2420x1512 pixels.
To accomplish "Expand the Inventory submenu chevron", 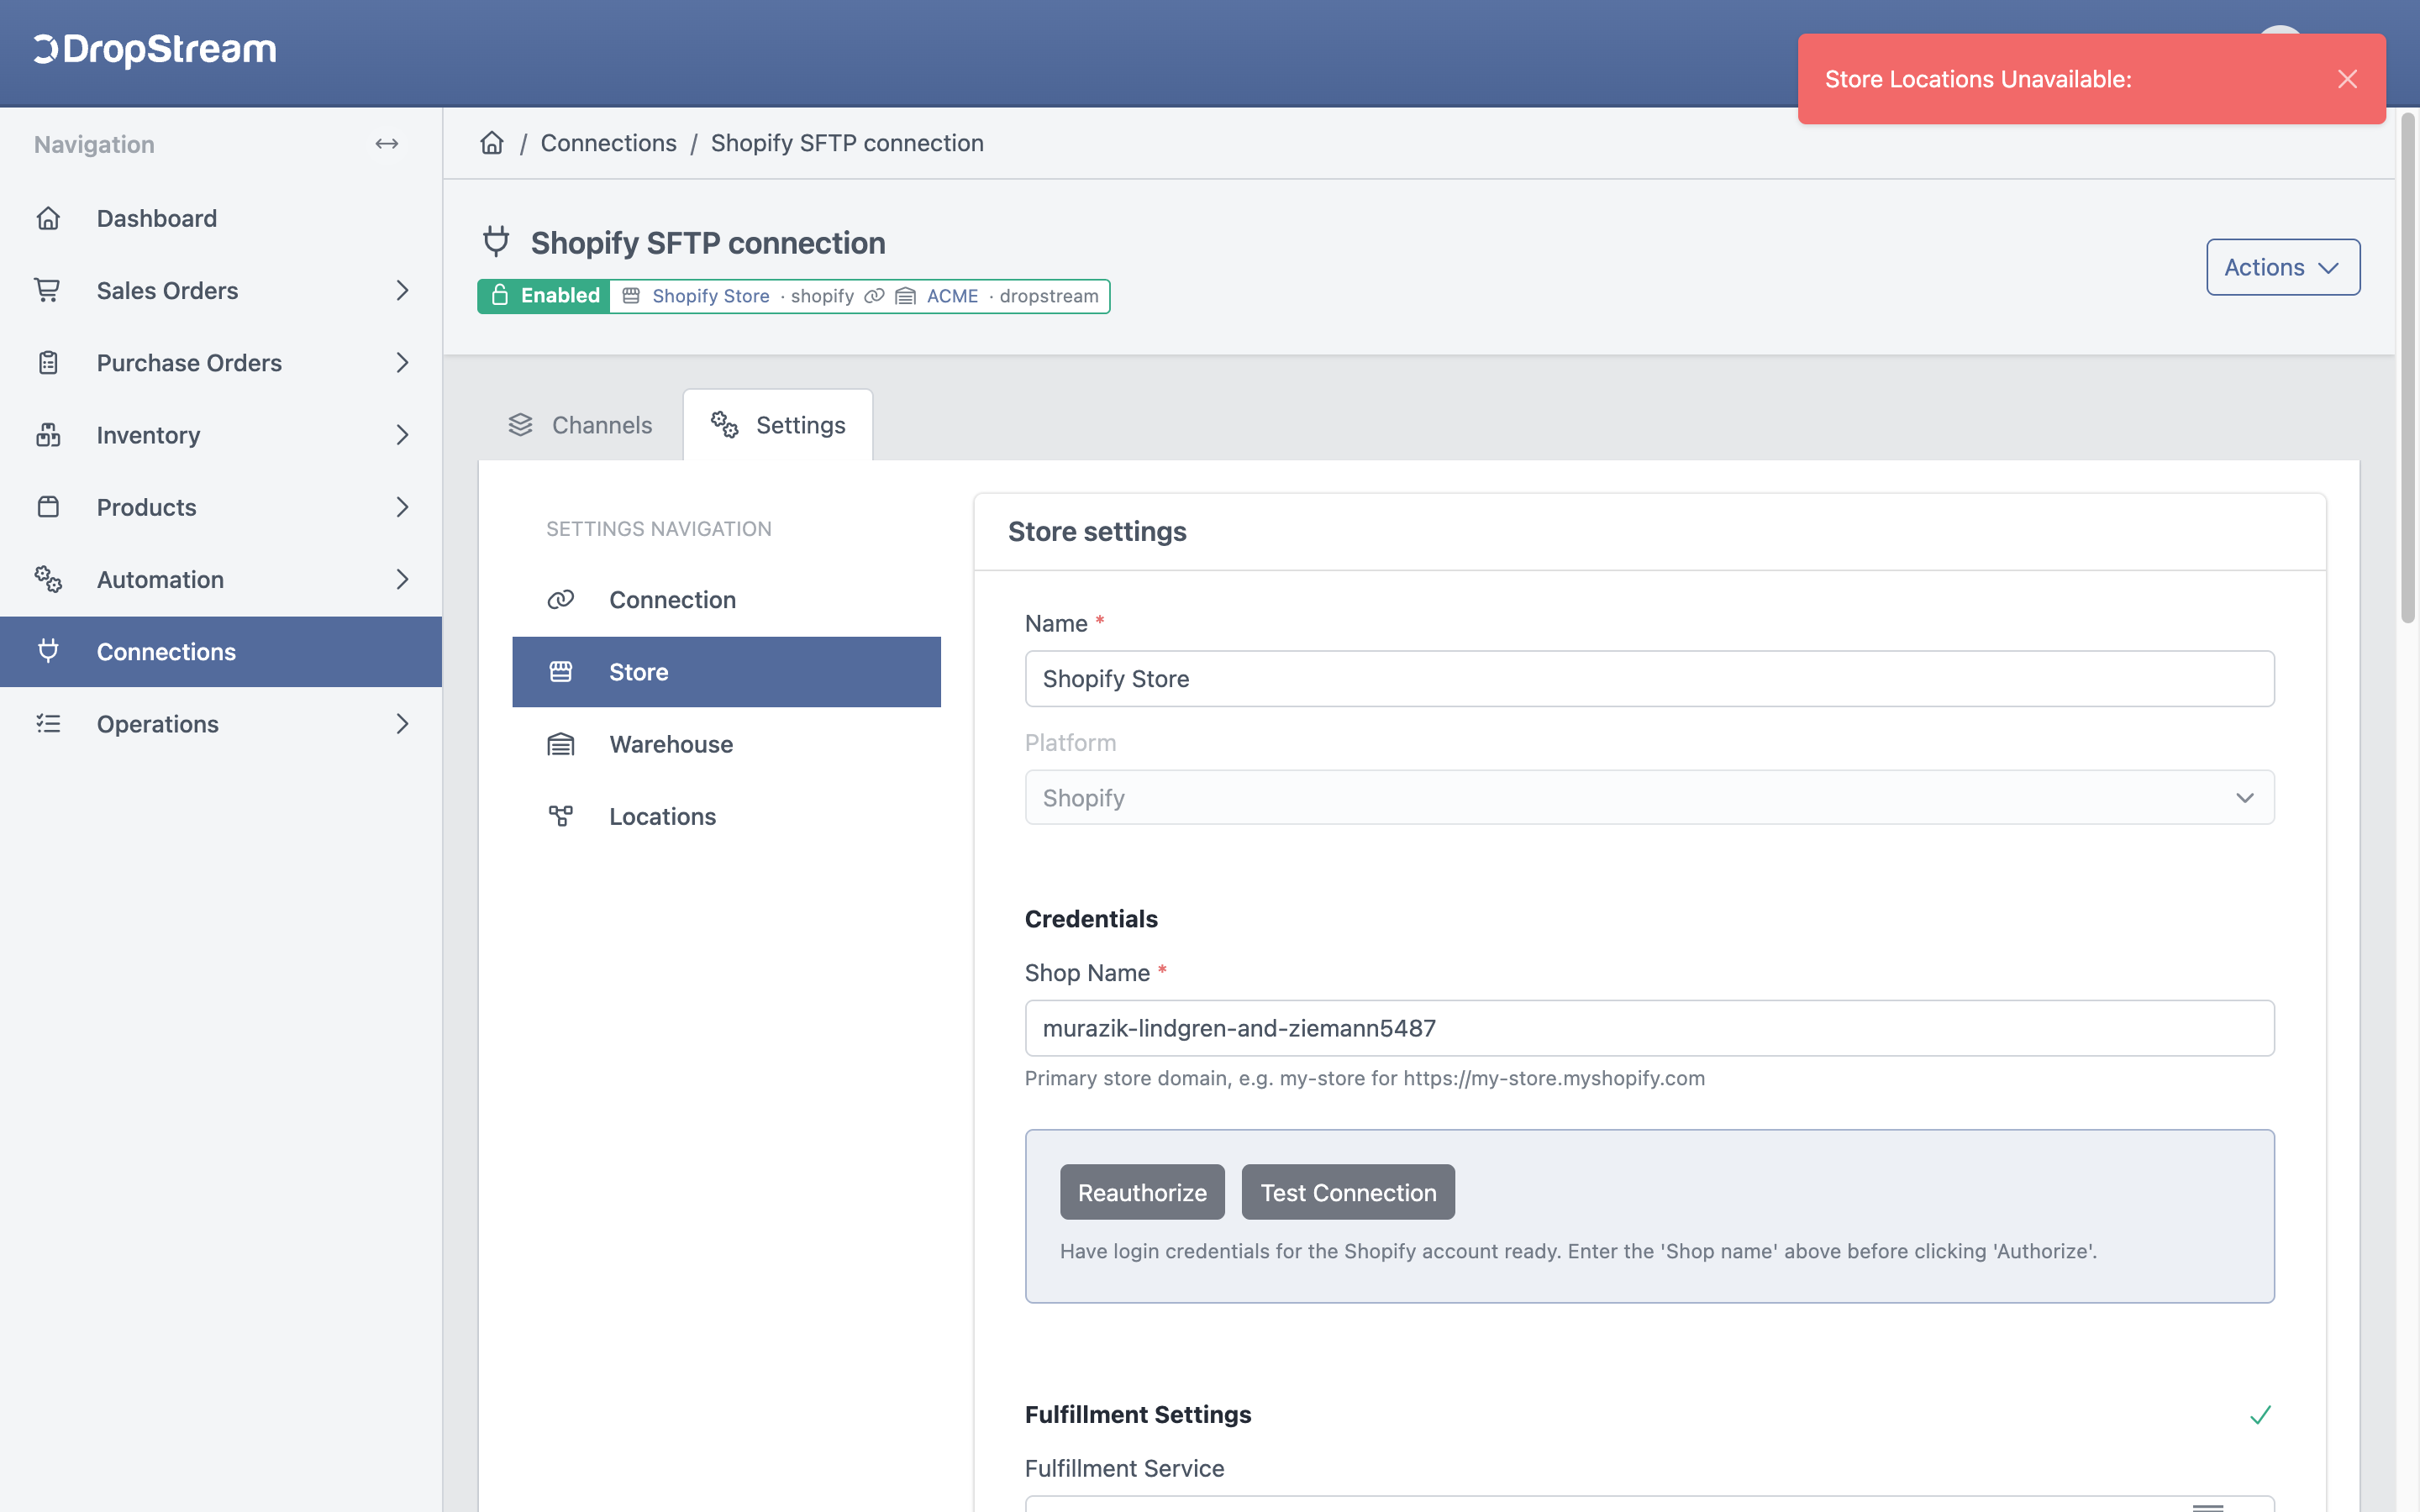I will (402, 435).
